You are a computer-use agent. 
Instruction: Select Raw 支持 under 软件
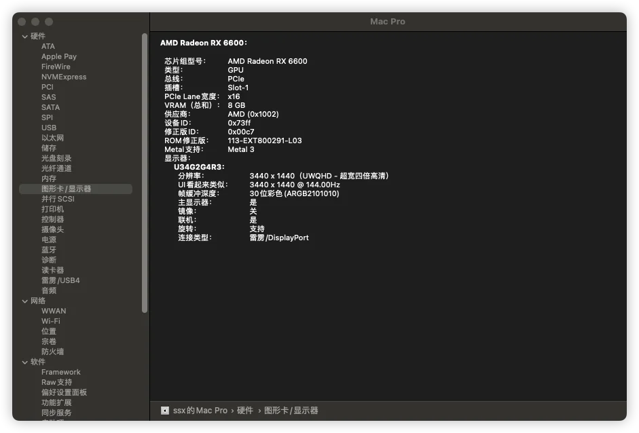tap(56, 383)
